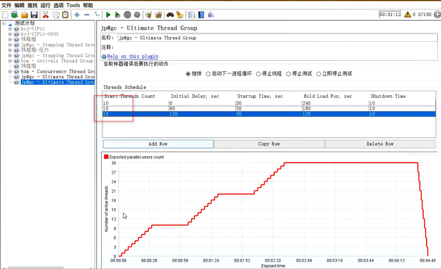This screenshot has width=441, height=269.
Task: Click the Hold Load For cell showing 240
Action: (335, 103)
